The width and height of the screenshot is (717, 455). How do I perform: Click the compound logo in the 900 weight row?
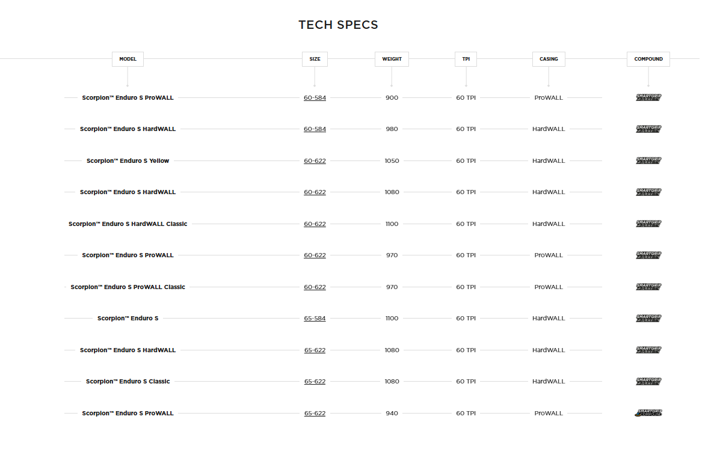(x=648, y=97)
